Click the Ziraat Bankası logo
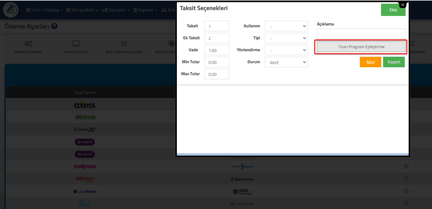This screenshot has height=209, width=432. [242, 179]
